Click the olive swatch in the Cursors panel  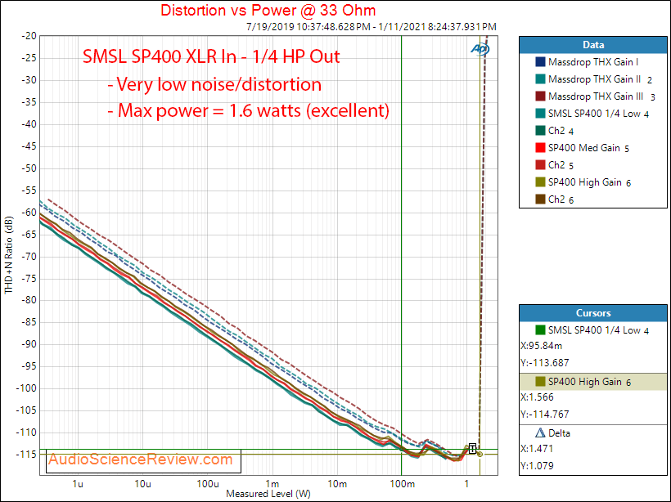[540, 382]
